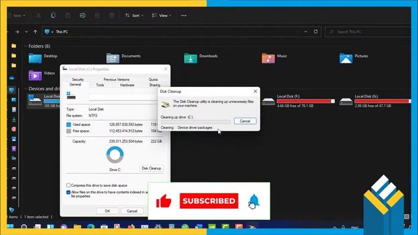
Task: Click the Device driver packages cleaning text
Action: coord(195,128)
